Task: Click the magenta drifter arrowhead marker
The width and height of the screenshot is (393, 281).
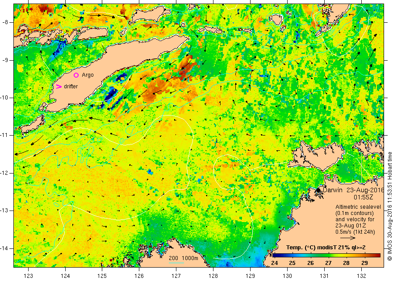Action: (x=59, y=87)
